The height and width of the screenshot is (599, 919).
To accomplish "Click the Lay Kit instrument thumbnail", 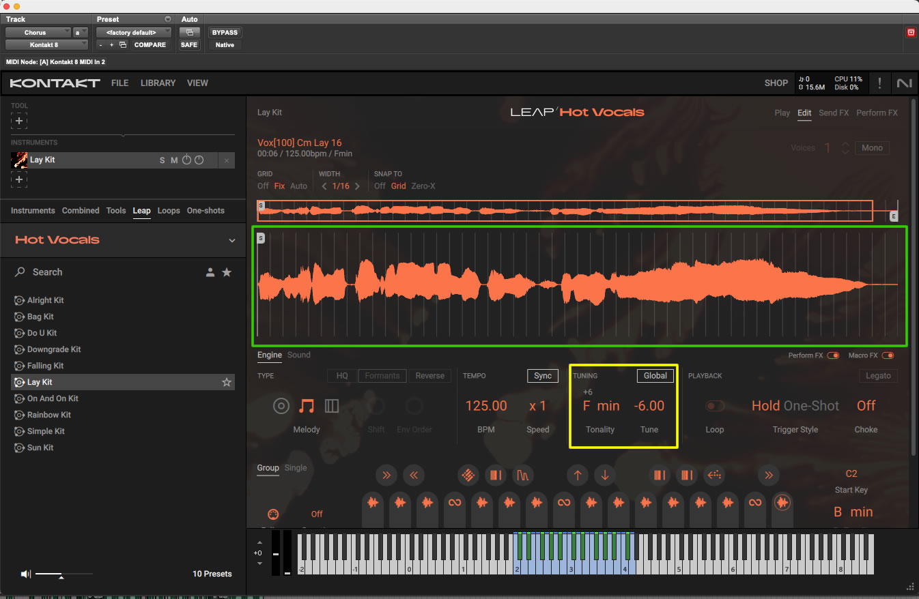I will [x=19, y=160].
